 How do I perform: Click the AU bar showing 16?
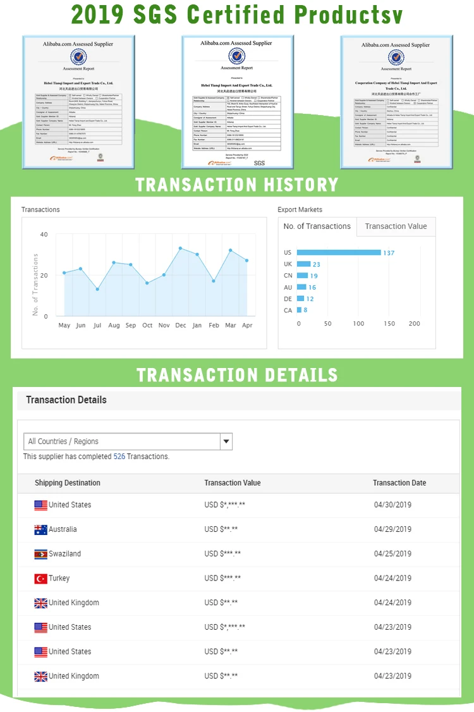coord(301,287)
